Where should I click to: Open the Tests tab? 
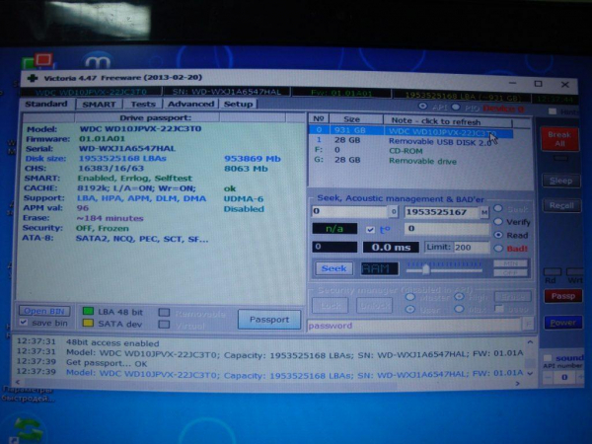click(x=143, y=105)
